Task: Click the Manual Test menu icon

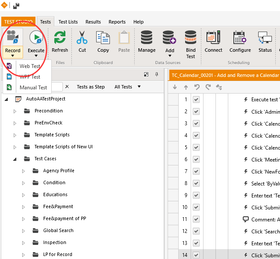Action: click(x=9, y=87)
